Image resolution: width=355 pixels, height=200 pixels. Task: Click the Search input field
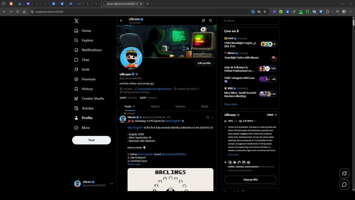(250, 21)
